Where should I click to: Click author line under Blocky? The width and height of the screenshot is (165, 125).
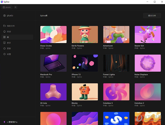[x=77, y=106]
